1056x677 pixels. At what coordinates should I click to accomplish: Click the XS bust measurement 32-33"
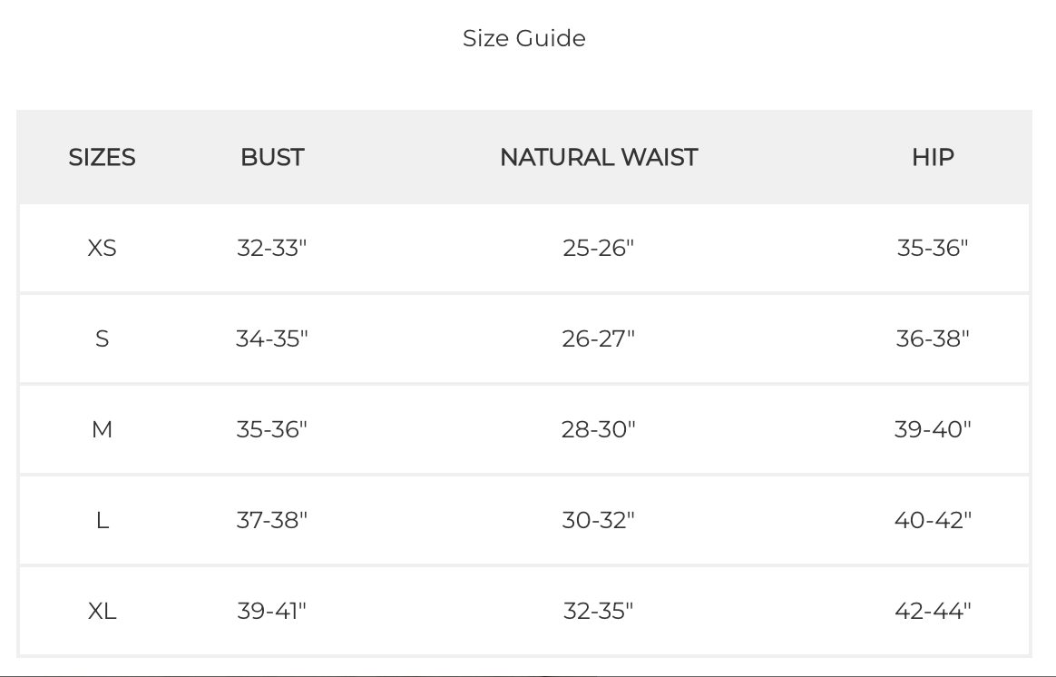click(272, 248)
